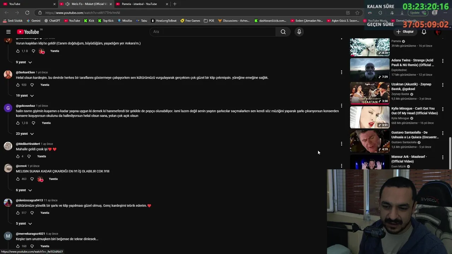Open the Sesli Sözlük bookmark

[x=13, y=21]
